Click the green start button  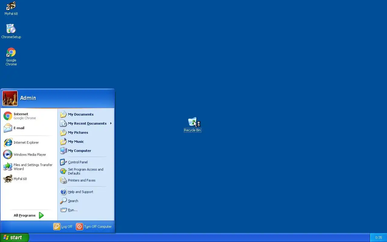pyautogui.click(x=15, y=237)
